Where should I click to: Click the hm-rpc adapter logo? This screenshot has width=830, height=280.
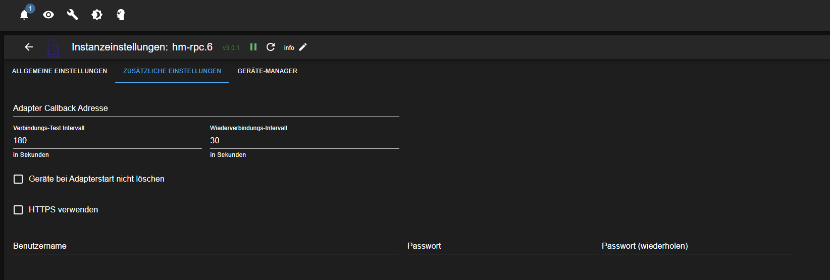pyautogui.click(x=53, y=47)
